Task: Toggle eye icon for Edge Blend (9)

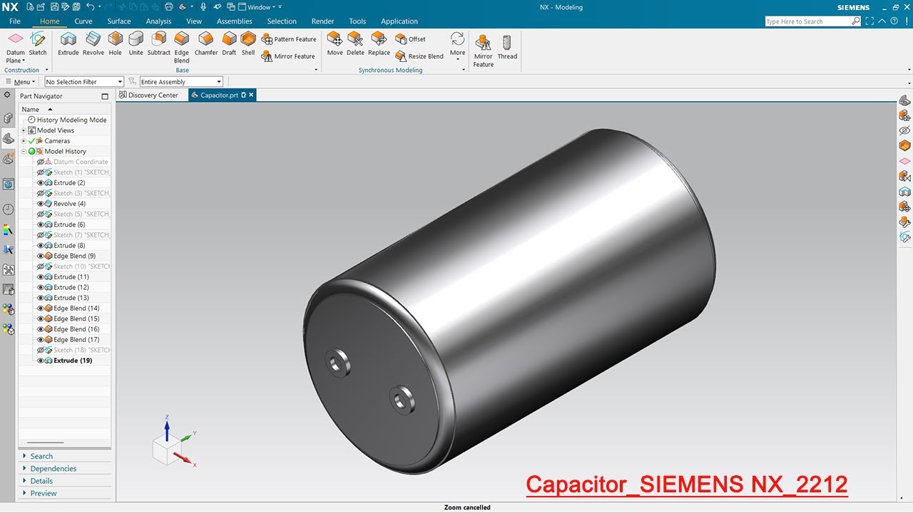Action: 41,256
